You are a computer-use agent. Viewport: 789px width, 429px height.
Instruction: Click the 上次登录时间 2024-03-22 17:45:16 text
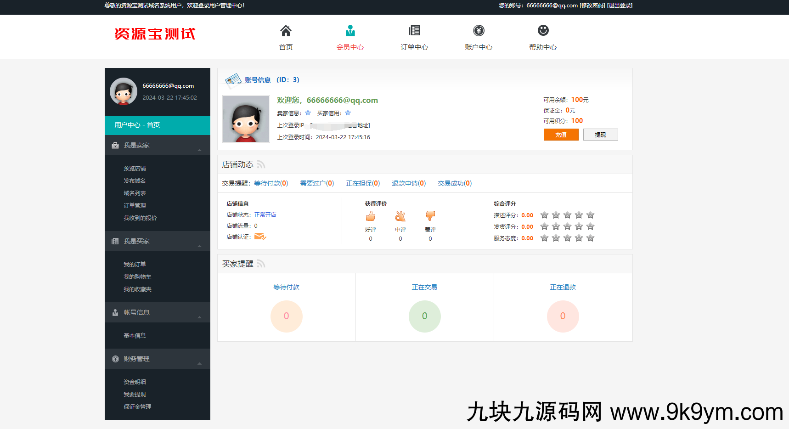point(324,137)
